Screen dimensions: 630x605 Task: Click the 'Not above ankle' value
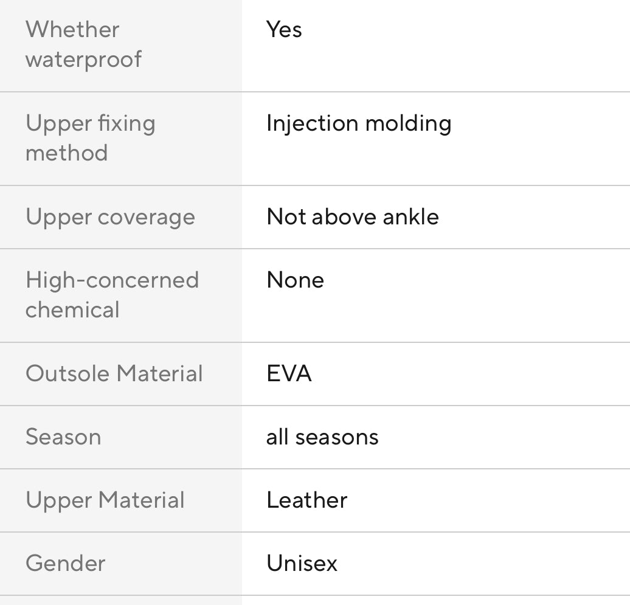[x=352, y=217]
